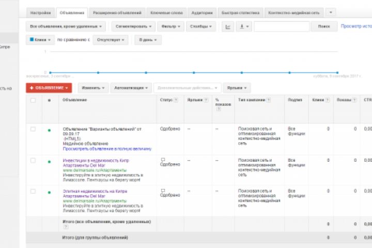Open the В день interval dropdown
This screenshot has width=372, height=248.
[x=148, y=40]
